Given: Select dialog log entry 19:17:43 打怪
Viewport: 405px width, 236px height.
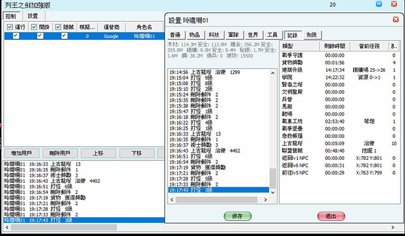Looking at the screenshot, I should coord(219,190).
